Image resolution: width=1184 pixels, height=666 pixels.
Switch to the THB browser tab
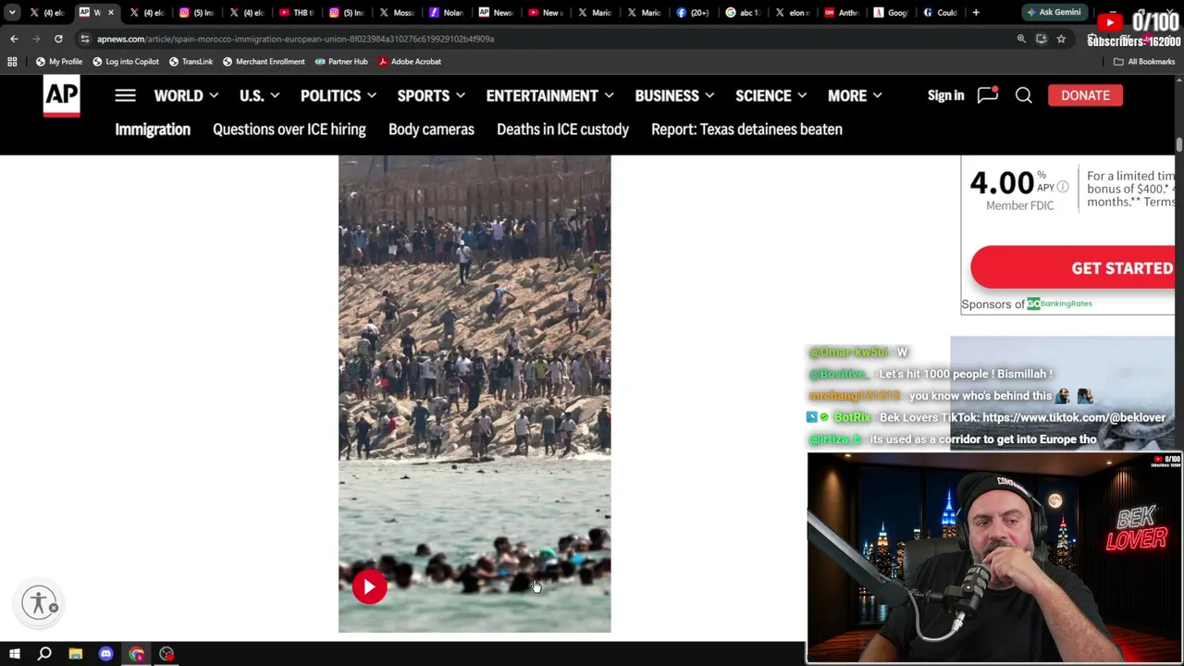(296, 12)
